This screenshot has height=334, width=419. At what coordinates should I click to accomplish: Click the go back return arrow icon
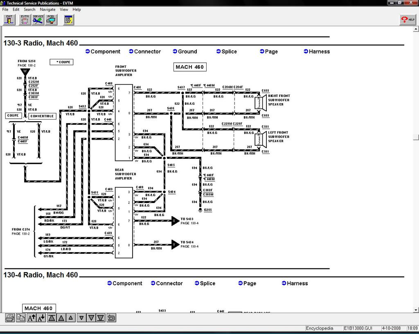[x=111, y=318]
